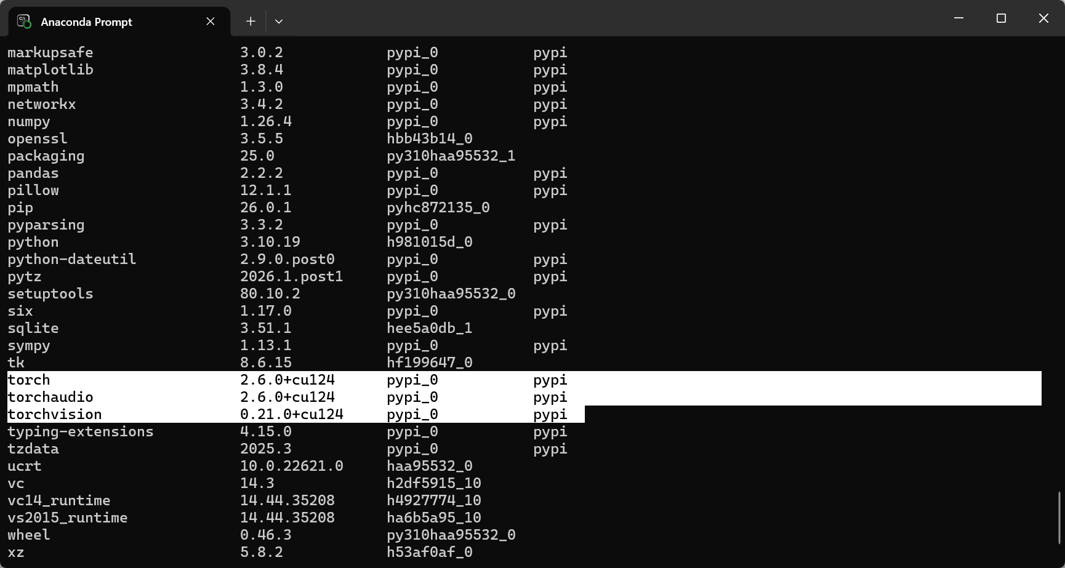The width and height of the screenshot is (1065, 568).
Task: Maximize the terminal window
Action: tap(1001, 18)
